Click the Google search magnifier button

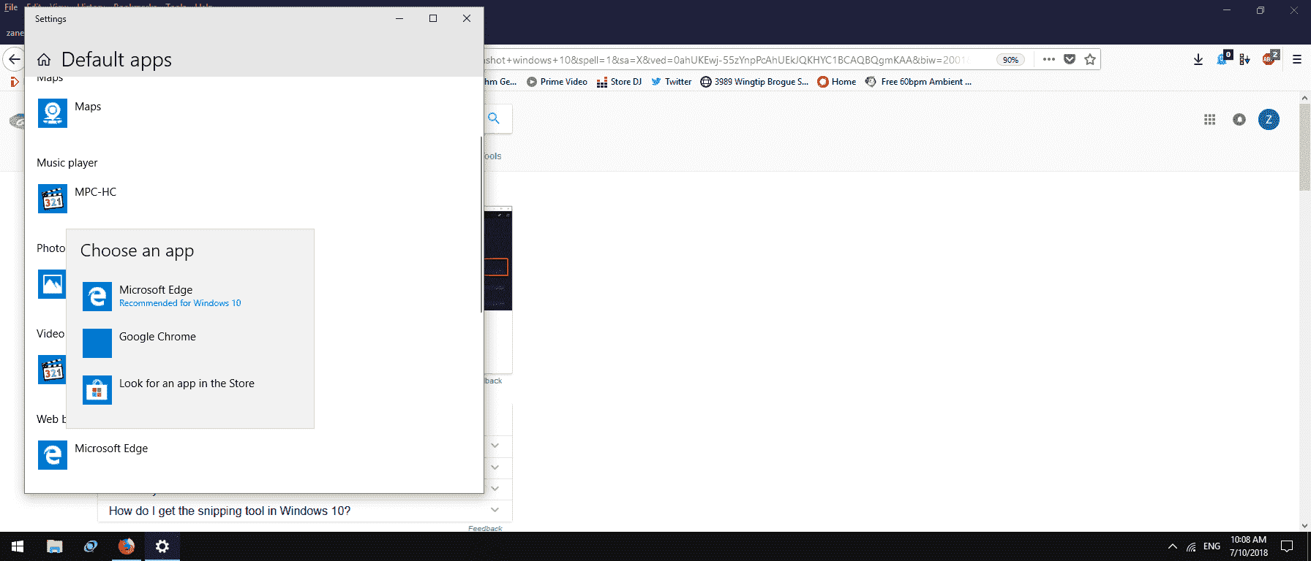click(495, 118)
